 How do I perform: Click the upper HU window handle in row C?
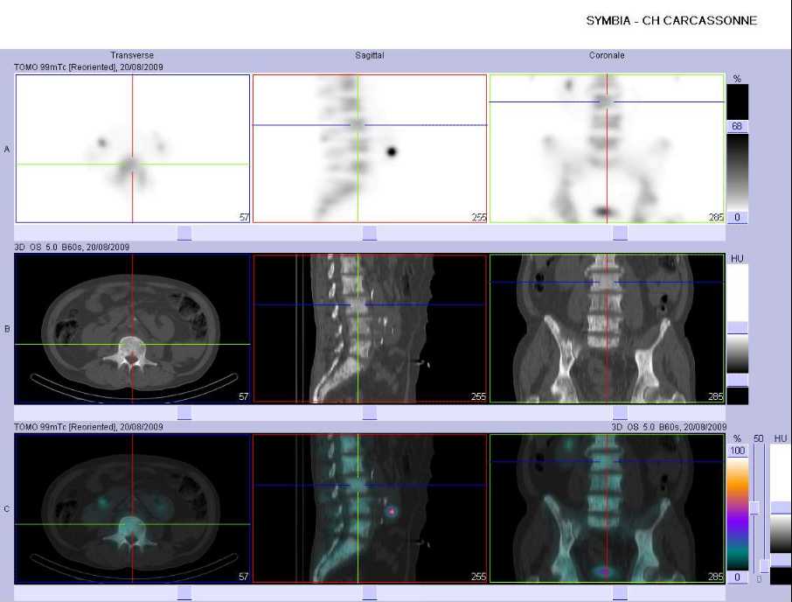(781, 508)
